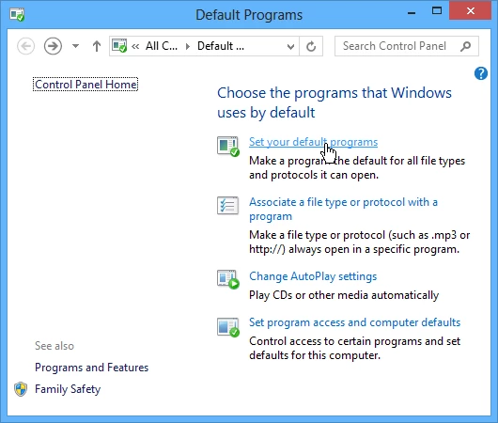Image resolution: width=498 pixels, height=423 pixels.
Task: Click the Associate a file type icon
Action: 227,206
